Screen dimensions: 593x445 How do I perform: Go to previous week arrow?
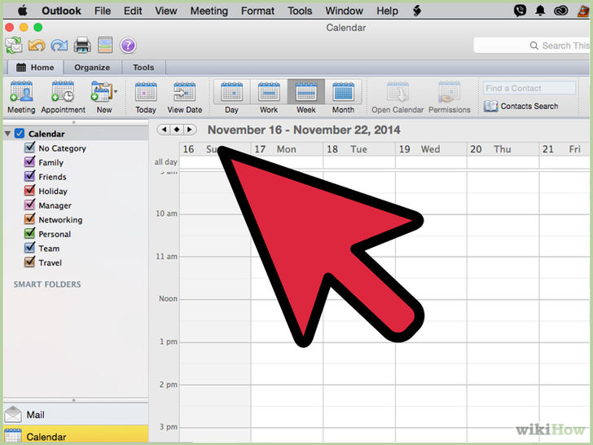click(x=164, y=130)
